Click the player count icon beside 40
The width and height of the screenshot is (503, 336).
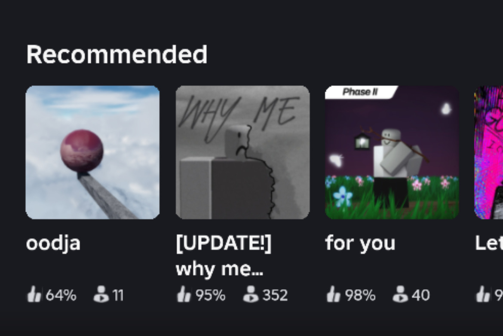[400, 294]
